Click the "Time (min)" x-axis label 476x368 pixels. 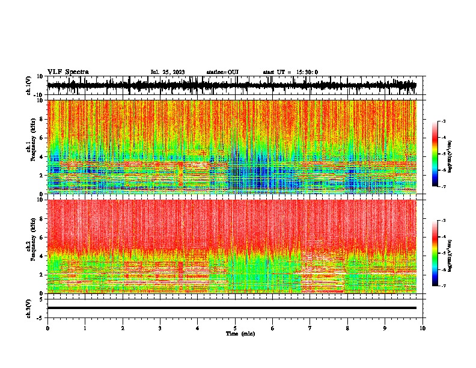240,334
